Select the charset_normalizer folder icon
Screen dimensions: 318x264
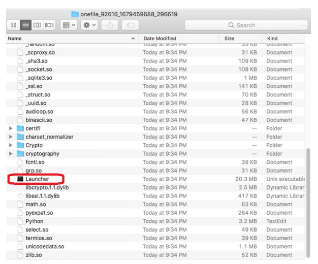(x=20, y=137)
